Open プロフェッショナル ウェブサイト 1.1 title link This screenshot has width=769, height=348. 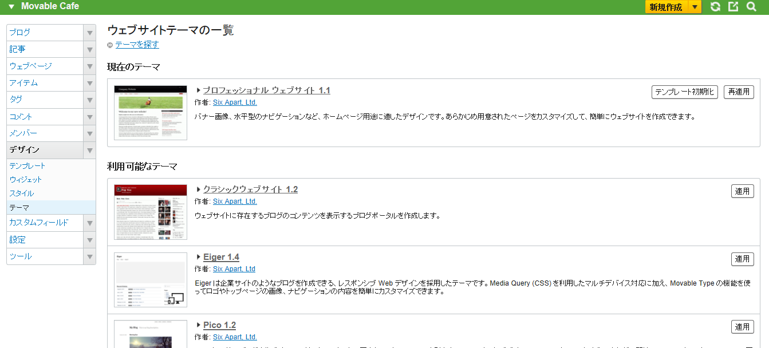267,90
